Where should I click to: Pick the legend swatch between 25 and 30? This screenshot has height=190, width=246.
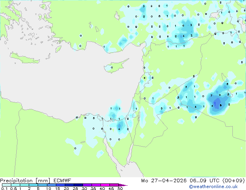click(x=78, y=185)
